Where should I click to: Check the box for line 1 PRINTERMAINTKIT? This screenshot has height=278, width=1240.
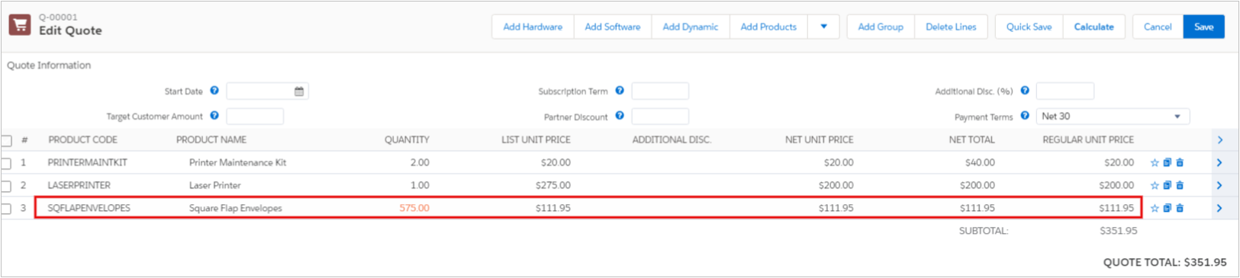pos(7,164)
